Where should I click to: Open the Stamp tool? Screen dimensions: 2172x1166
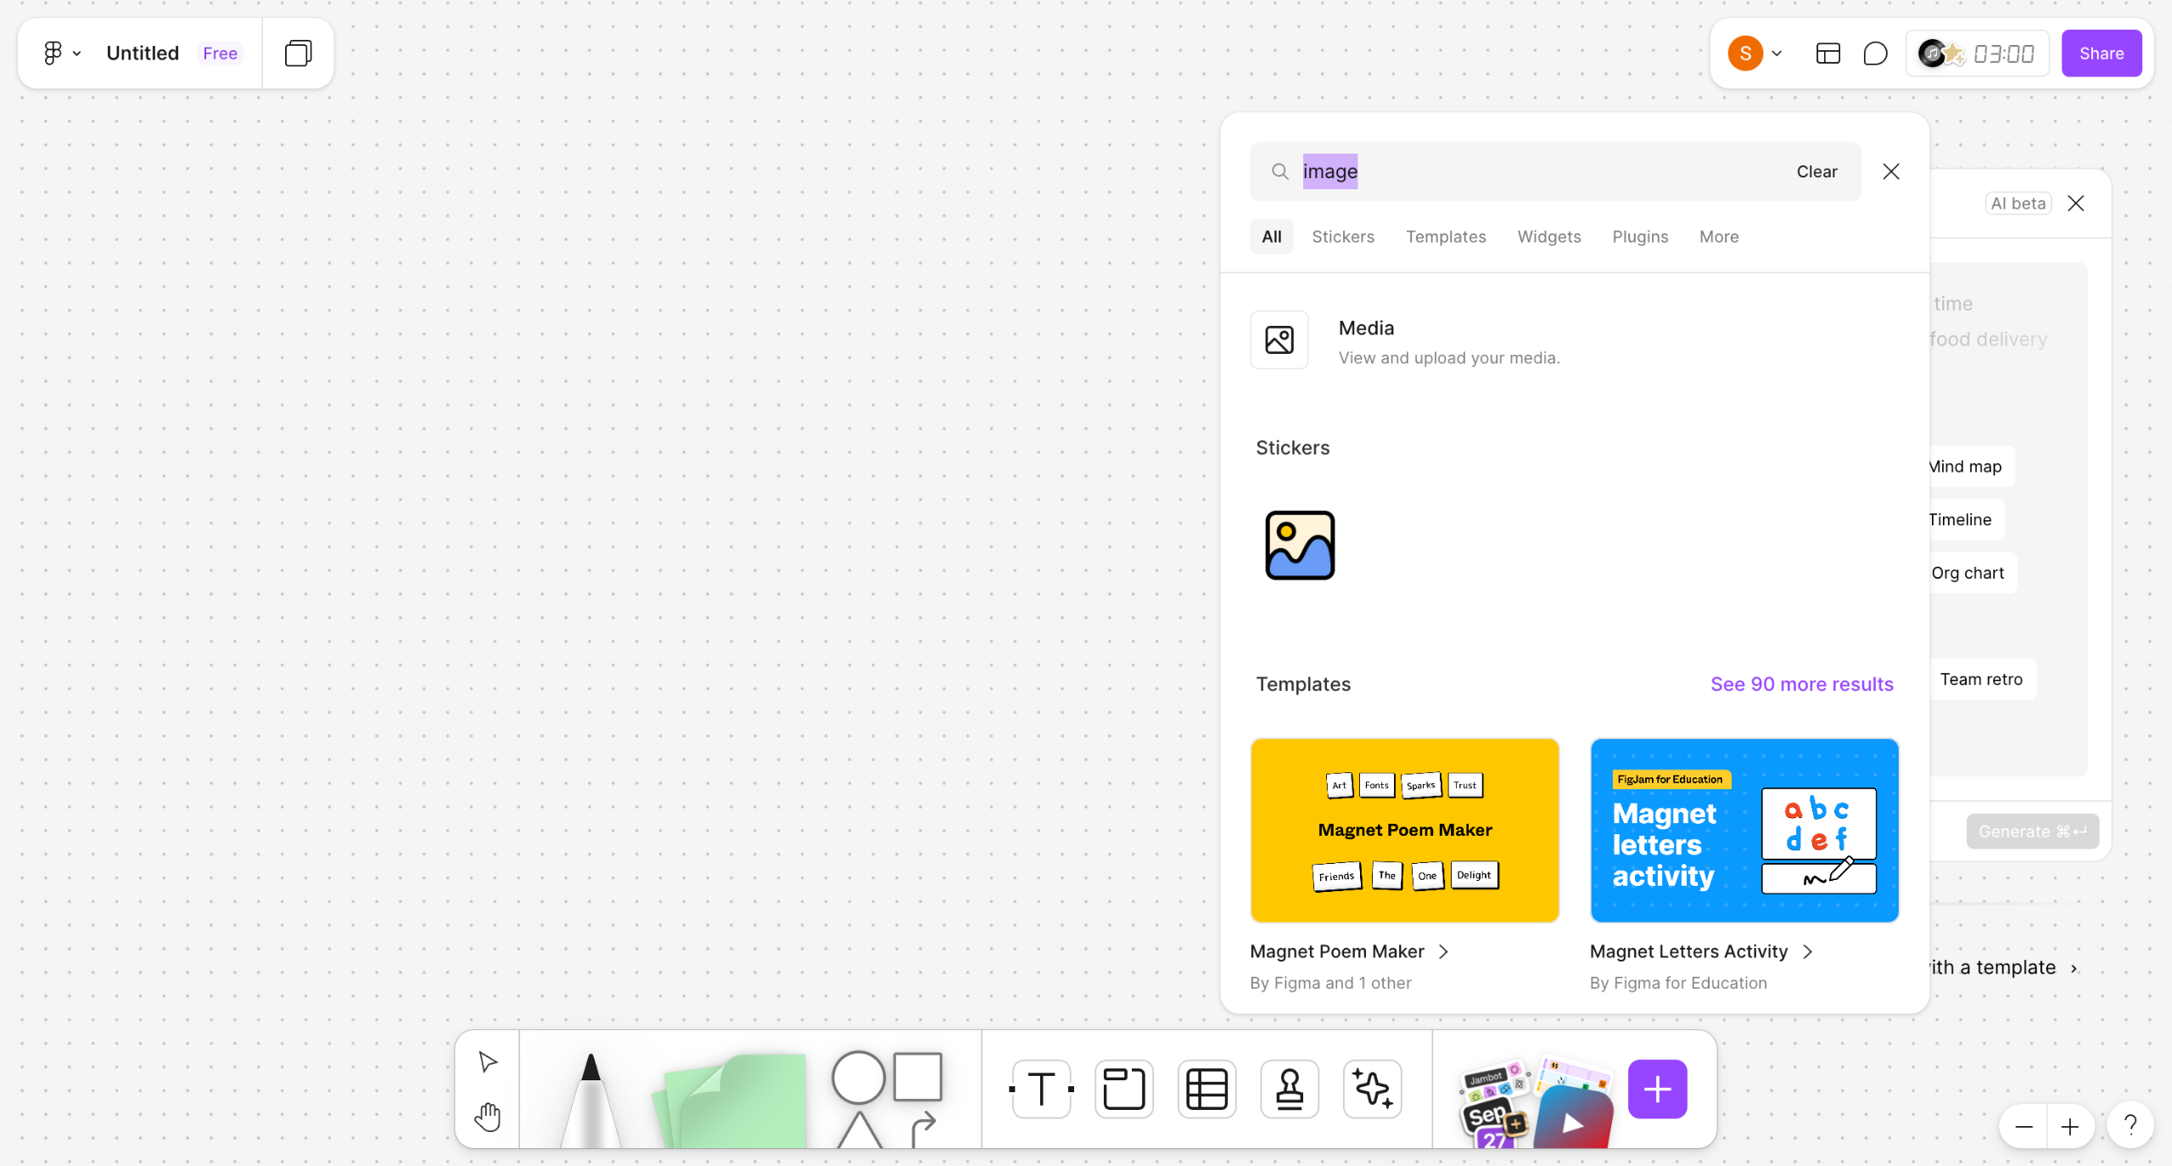point(1289,1089)
